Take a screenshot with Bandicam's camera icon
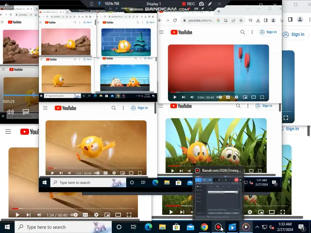 point(201,4)
